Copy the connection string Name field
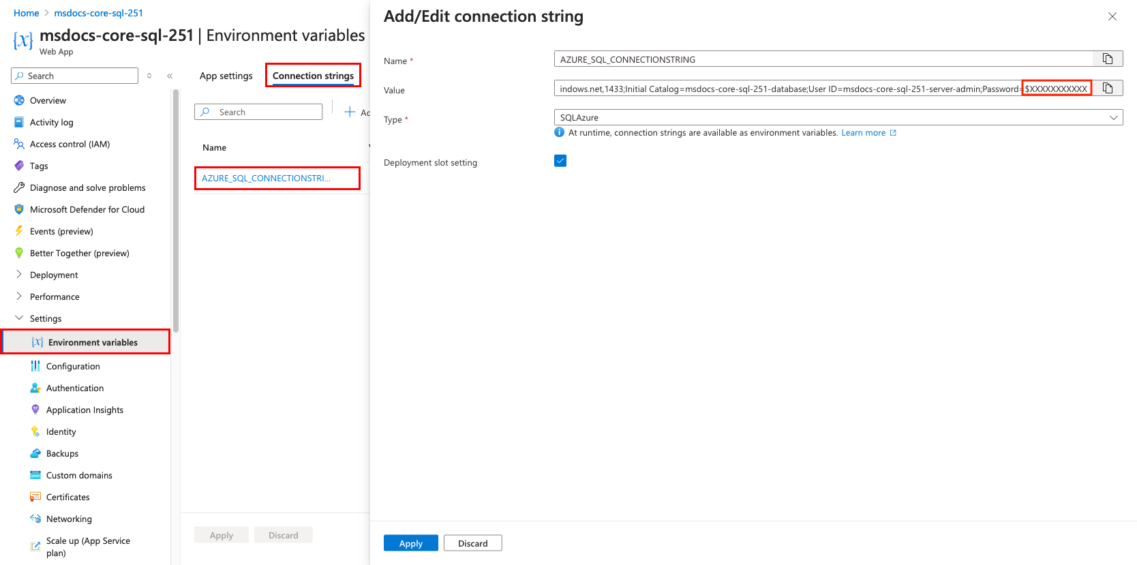1137x565 pixels. click(1108, 59)
